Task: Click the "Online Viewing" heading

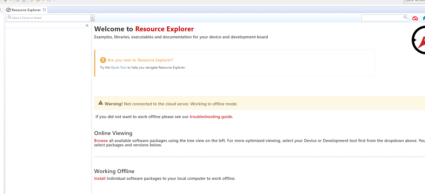Action: tap(113, 133)
